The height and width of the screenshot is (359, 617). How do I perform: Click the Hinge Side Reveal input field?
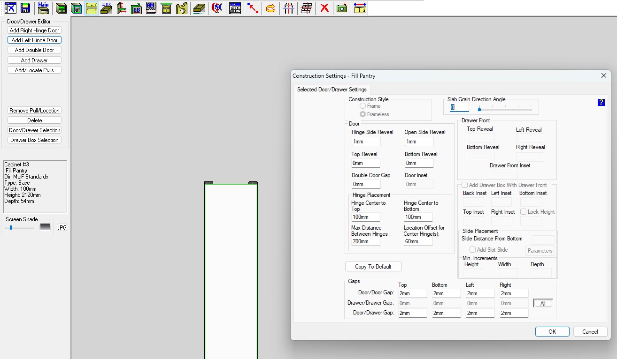tap(365, 142)
